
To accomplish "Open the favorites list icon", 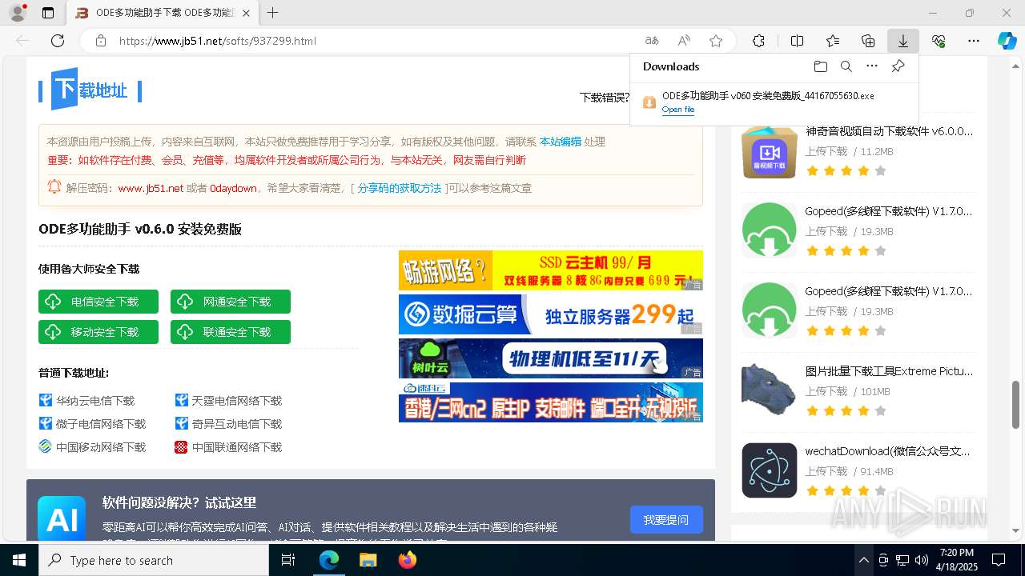I will [833, 41].
